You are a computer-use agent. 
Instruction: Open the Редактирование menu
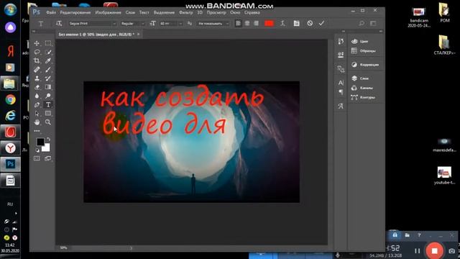(x=75, y=13)
